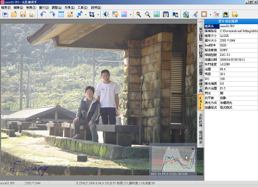Click the resize arrows toolbar icon

pyautogui.click(x=80, y=14)
